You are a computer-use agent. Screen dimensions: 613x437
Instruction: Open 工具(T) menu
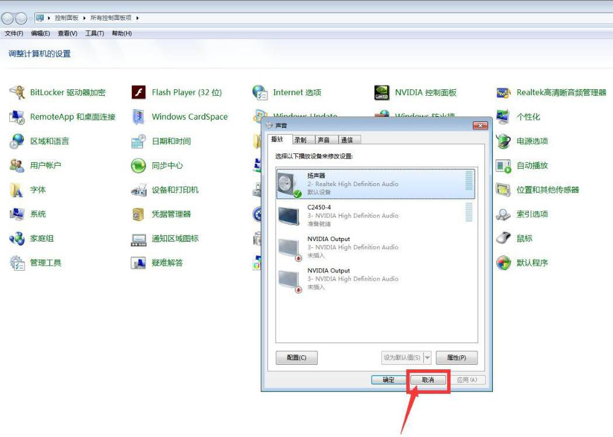(95, 33)
